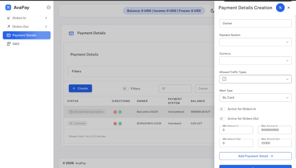Click checkbox icon in Allowed Traffic Types
Viewport: 296px width, 168px height.
click(x=224, y=79)
